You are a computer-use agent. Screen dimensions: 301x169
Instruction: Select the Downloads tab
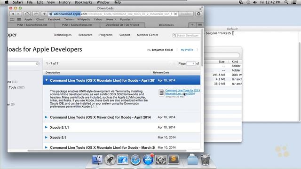[x=166, y=25]
